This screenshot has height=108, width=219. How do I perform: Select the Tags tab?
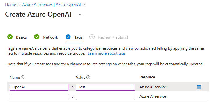[78, 37]
